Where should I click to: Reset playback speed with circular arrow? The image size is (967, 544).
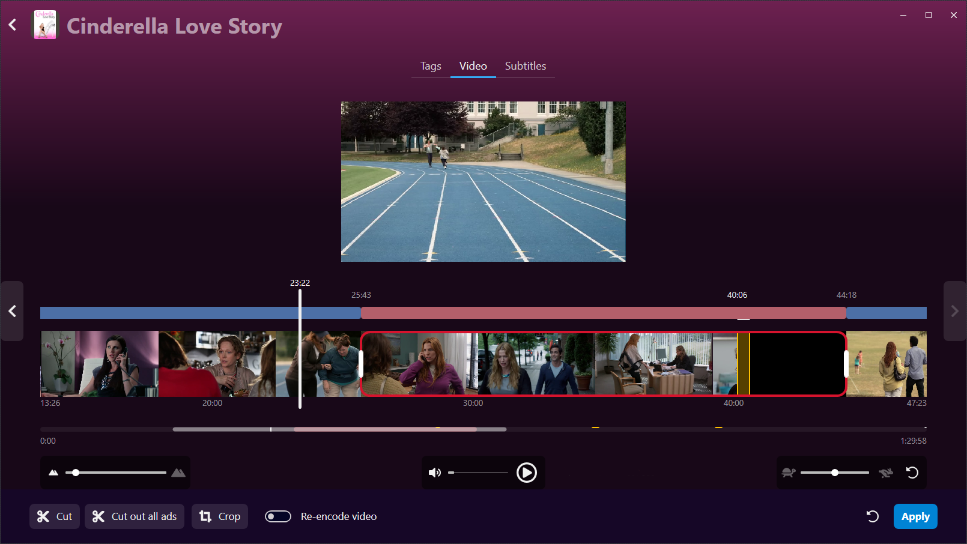tap(912, 473)
